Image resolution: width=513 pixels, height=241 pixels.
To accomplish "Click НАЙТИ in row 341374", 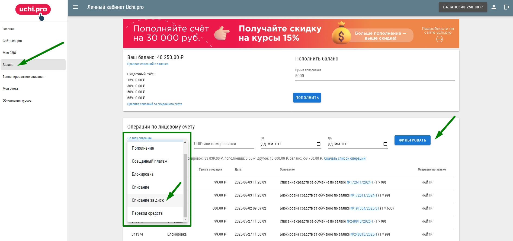I will click(x=427, y=234).
